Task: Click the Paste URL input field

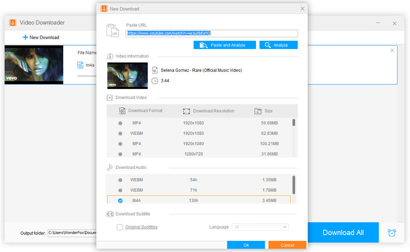Action: point(211,33)
